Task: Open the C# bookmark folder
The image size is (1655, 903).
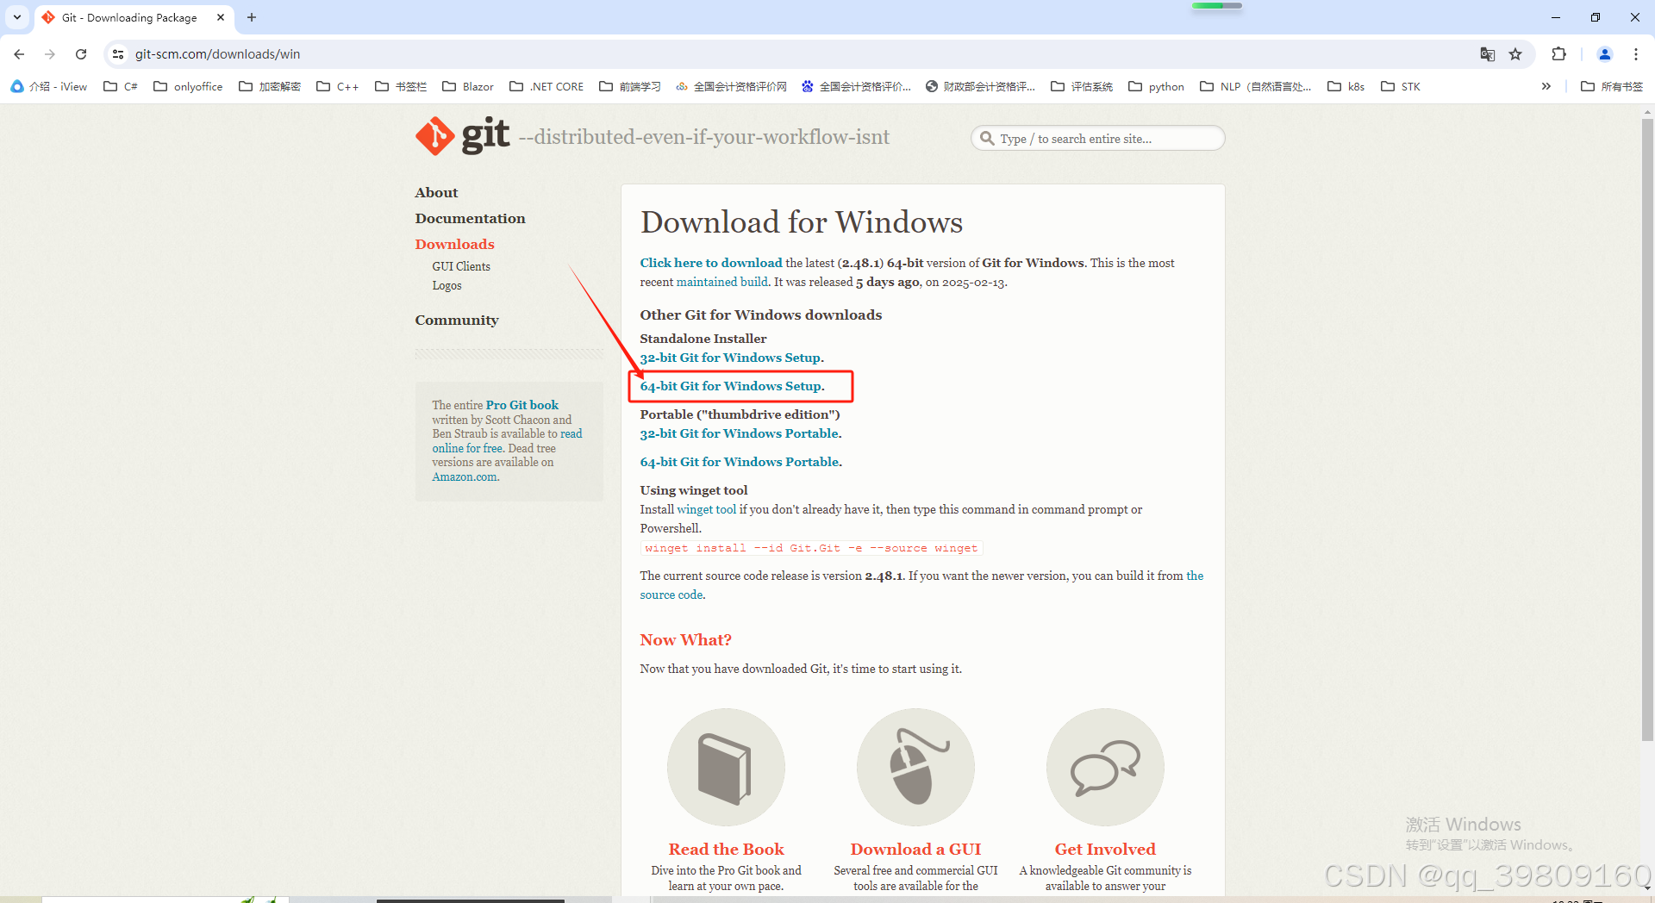Action: tap(121, 86)
